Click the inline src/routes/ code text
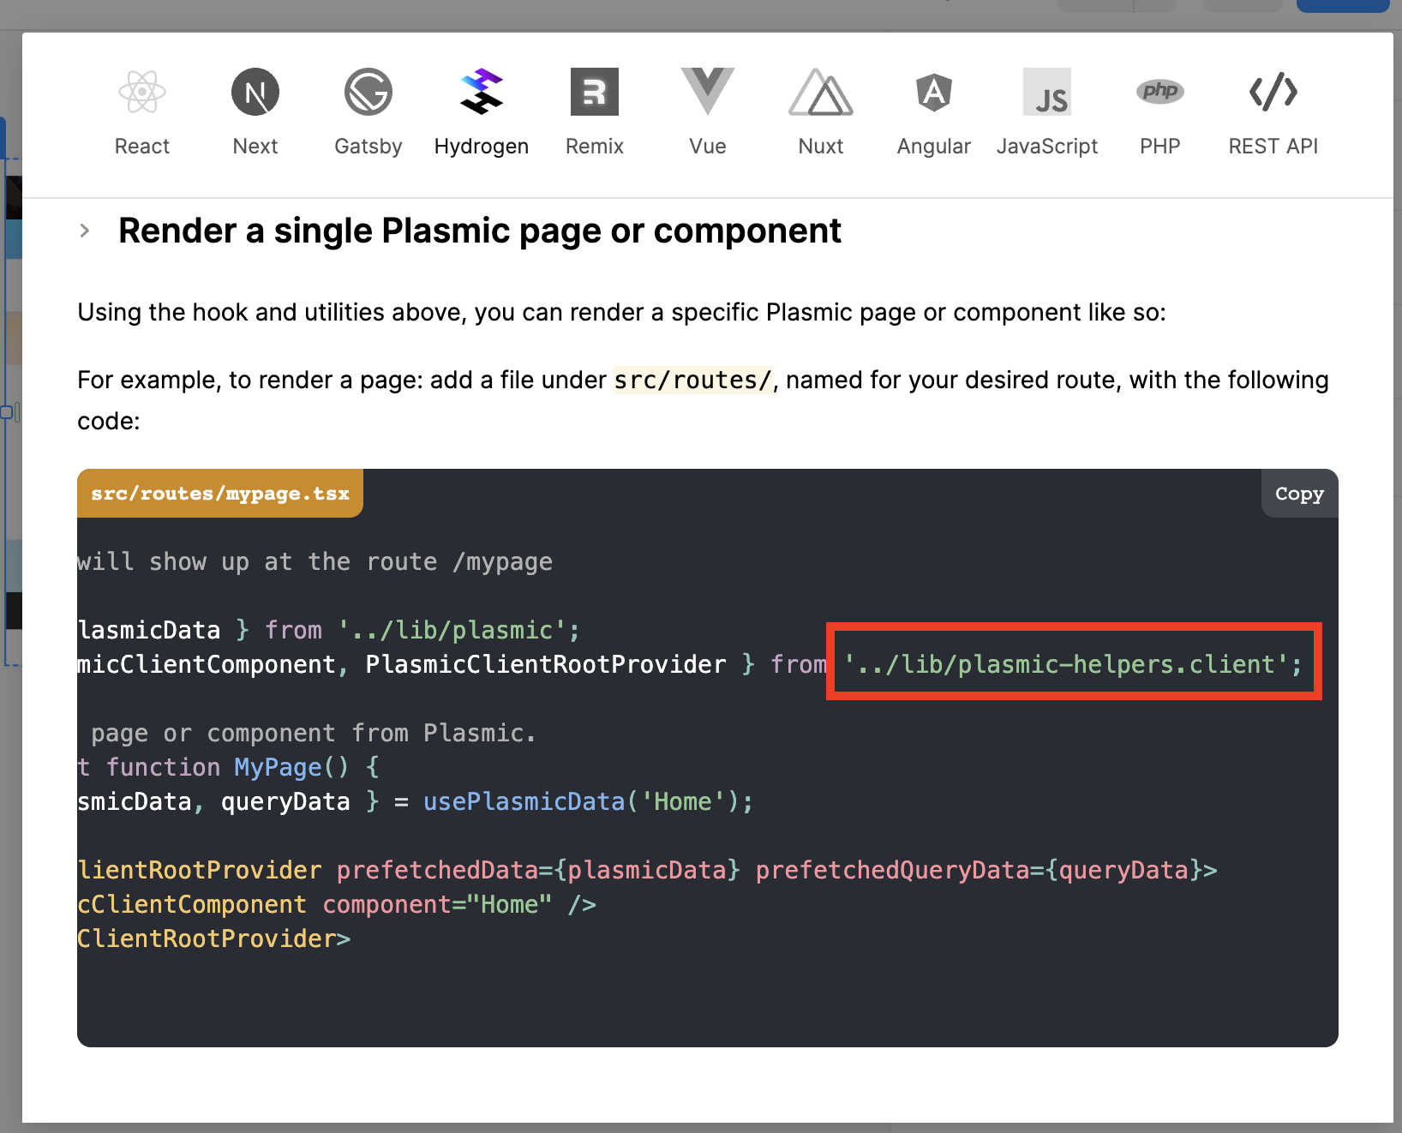This screenshot has width=1402, height=1133. [692, 380]
